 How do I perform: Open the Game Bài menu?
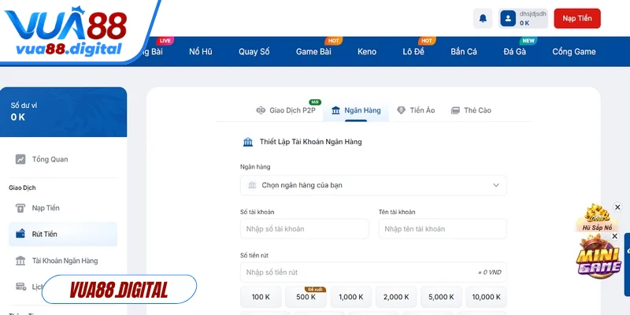[x=313, y=51]
